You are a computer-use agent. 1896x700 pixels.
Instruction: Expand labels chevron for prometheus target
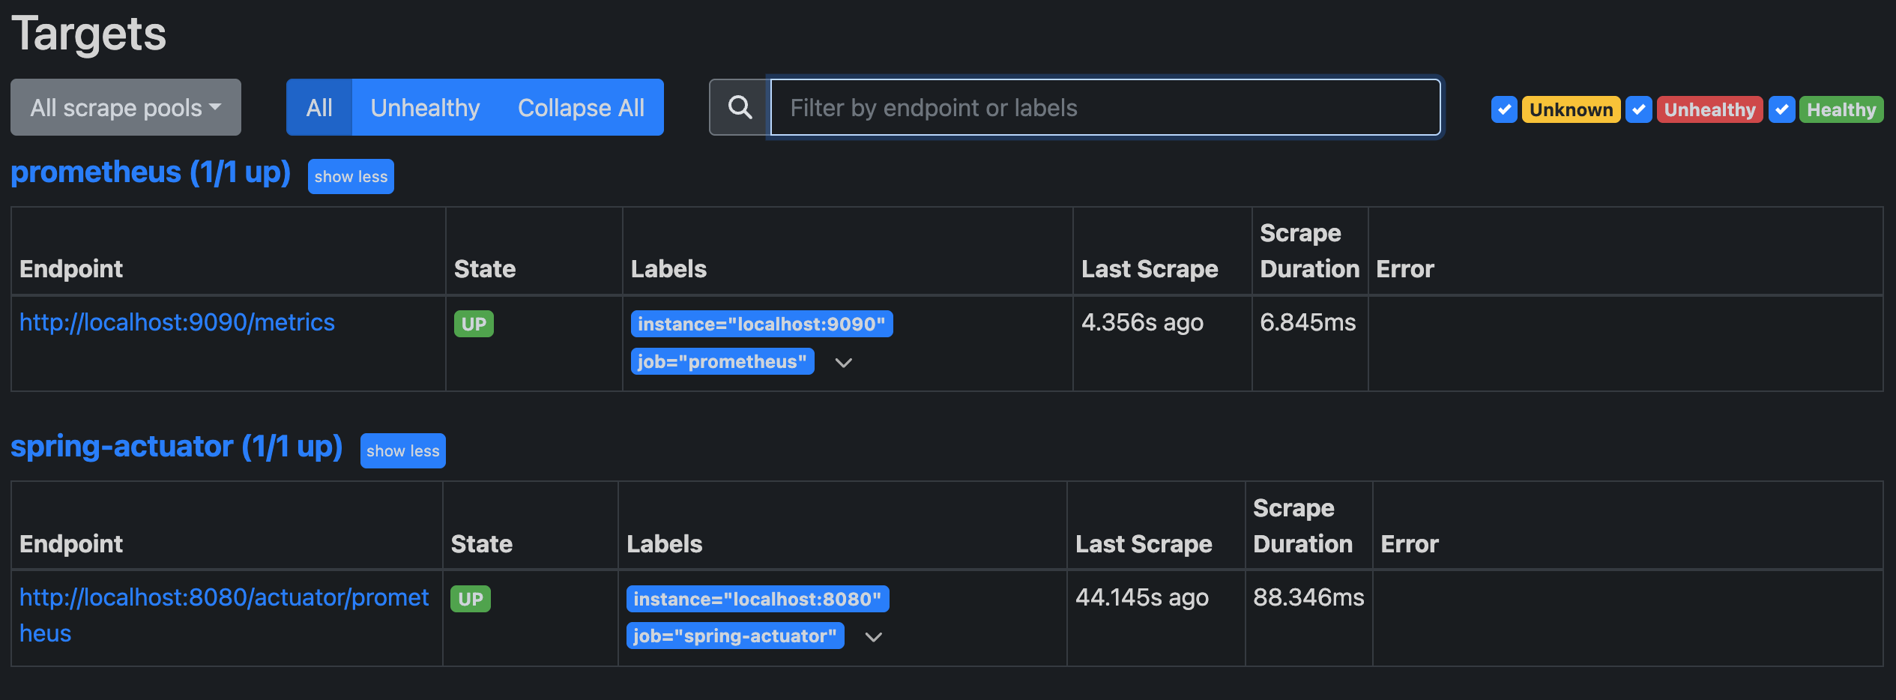click(844, 363)
